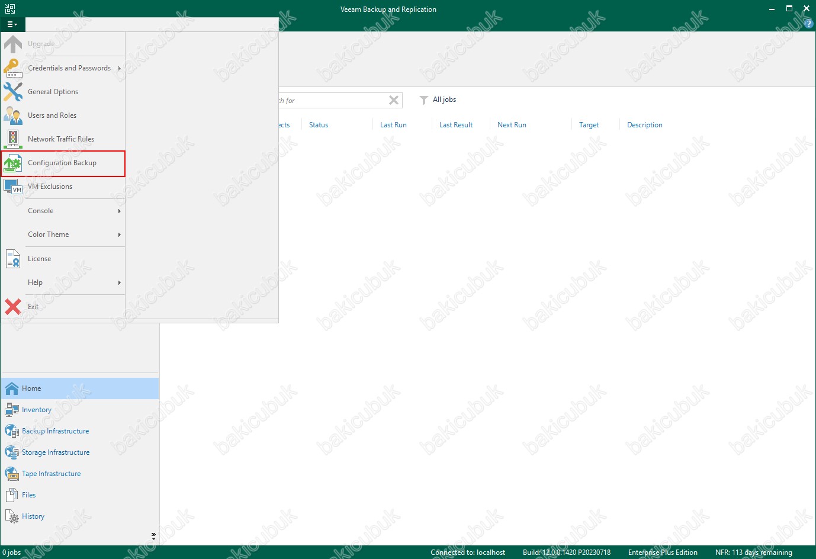Click the Upgrade arrow icon
The image size is (816, 559).
[13, 44]
